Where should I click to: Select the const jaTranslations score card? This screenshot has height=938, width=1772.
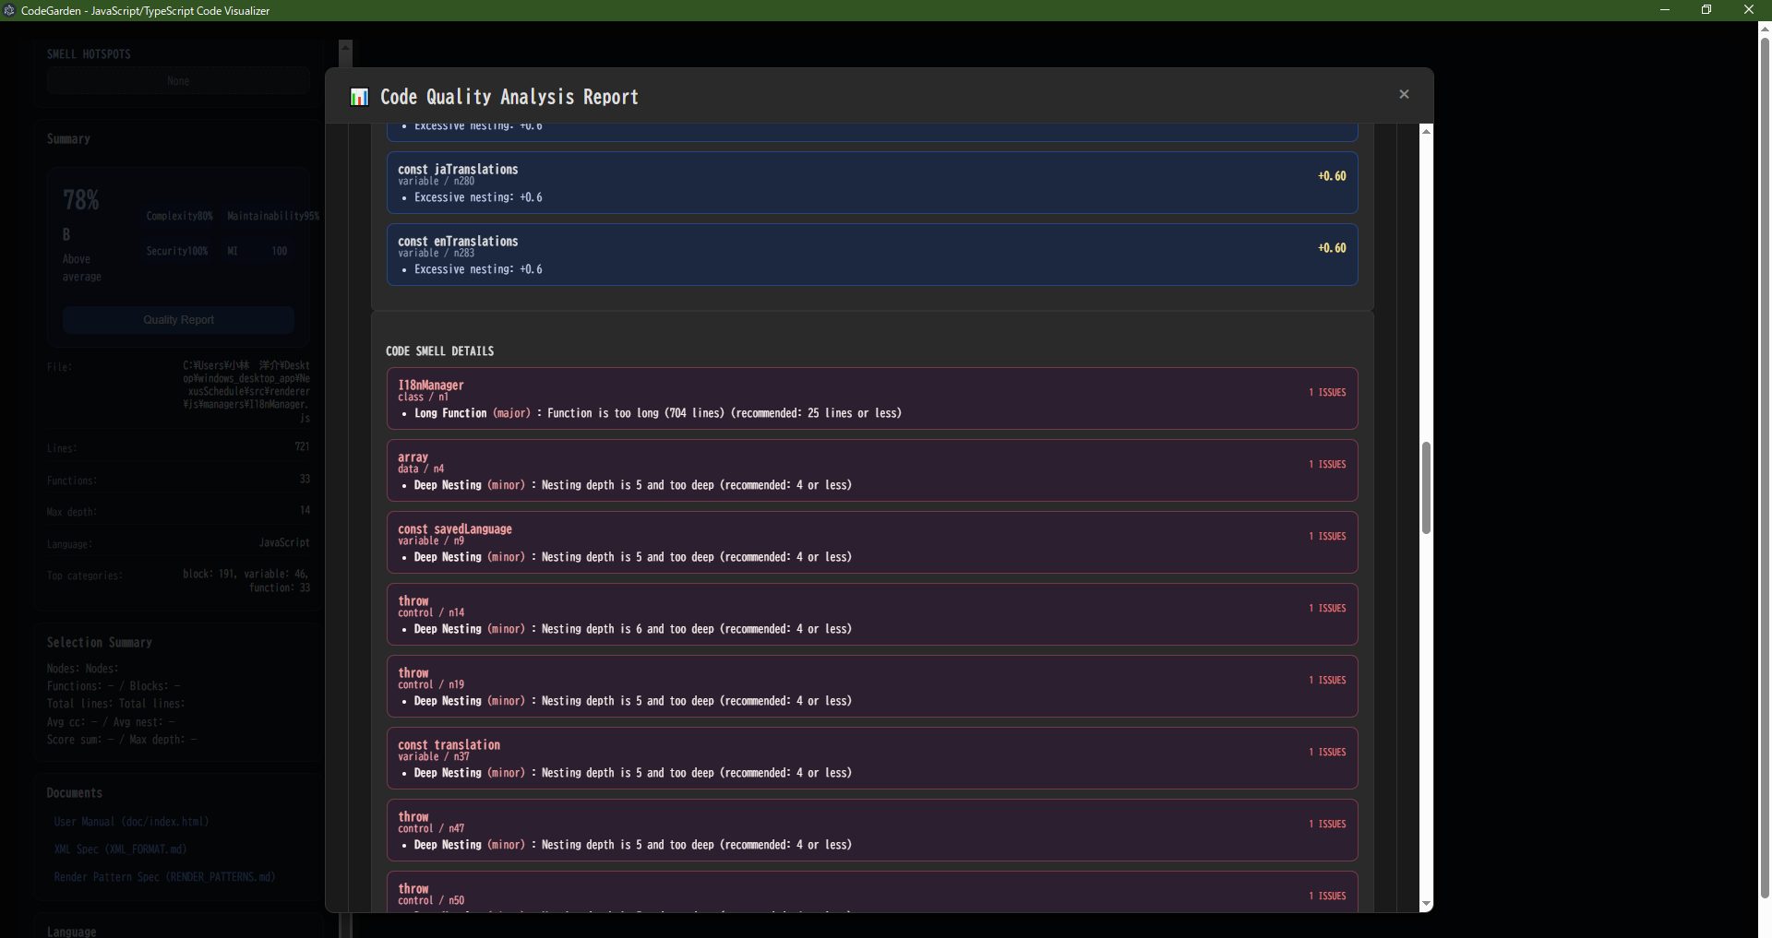871,183
